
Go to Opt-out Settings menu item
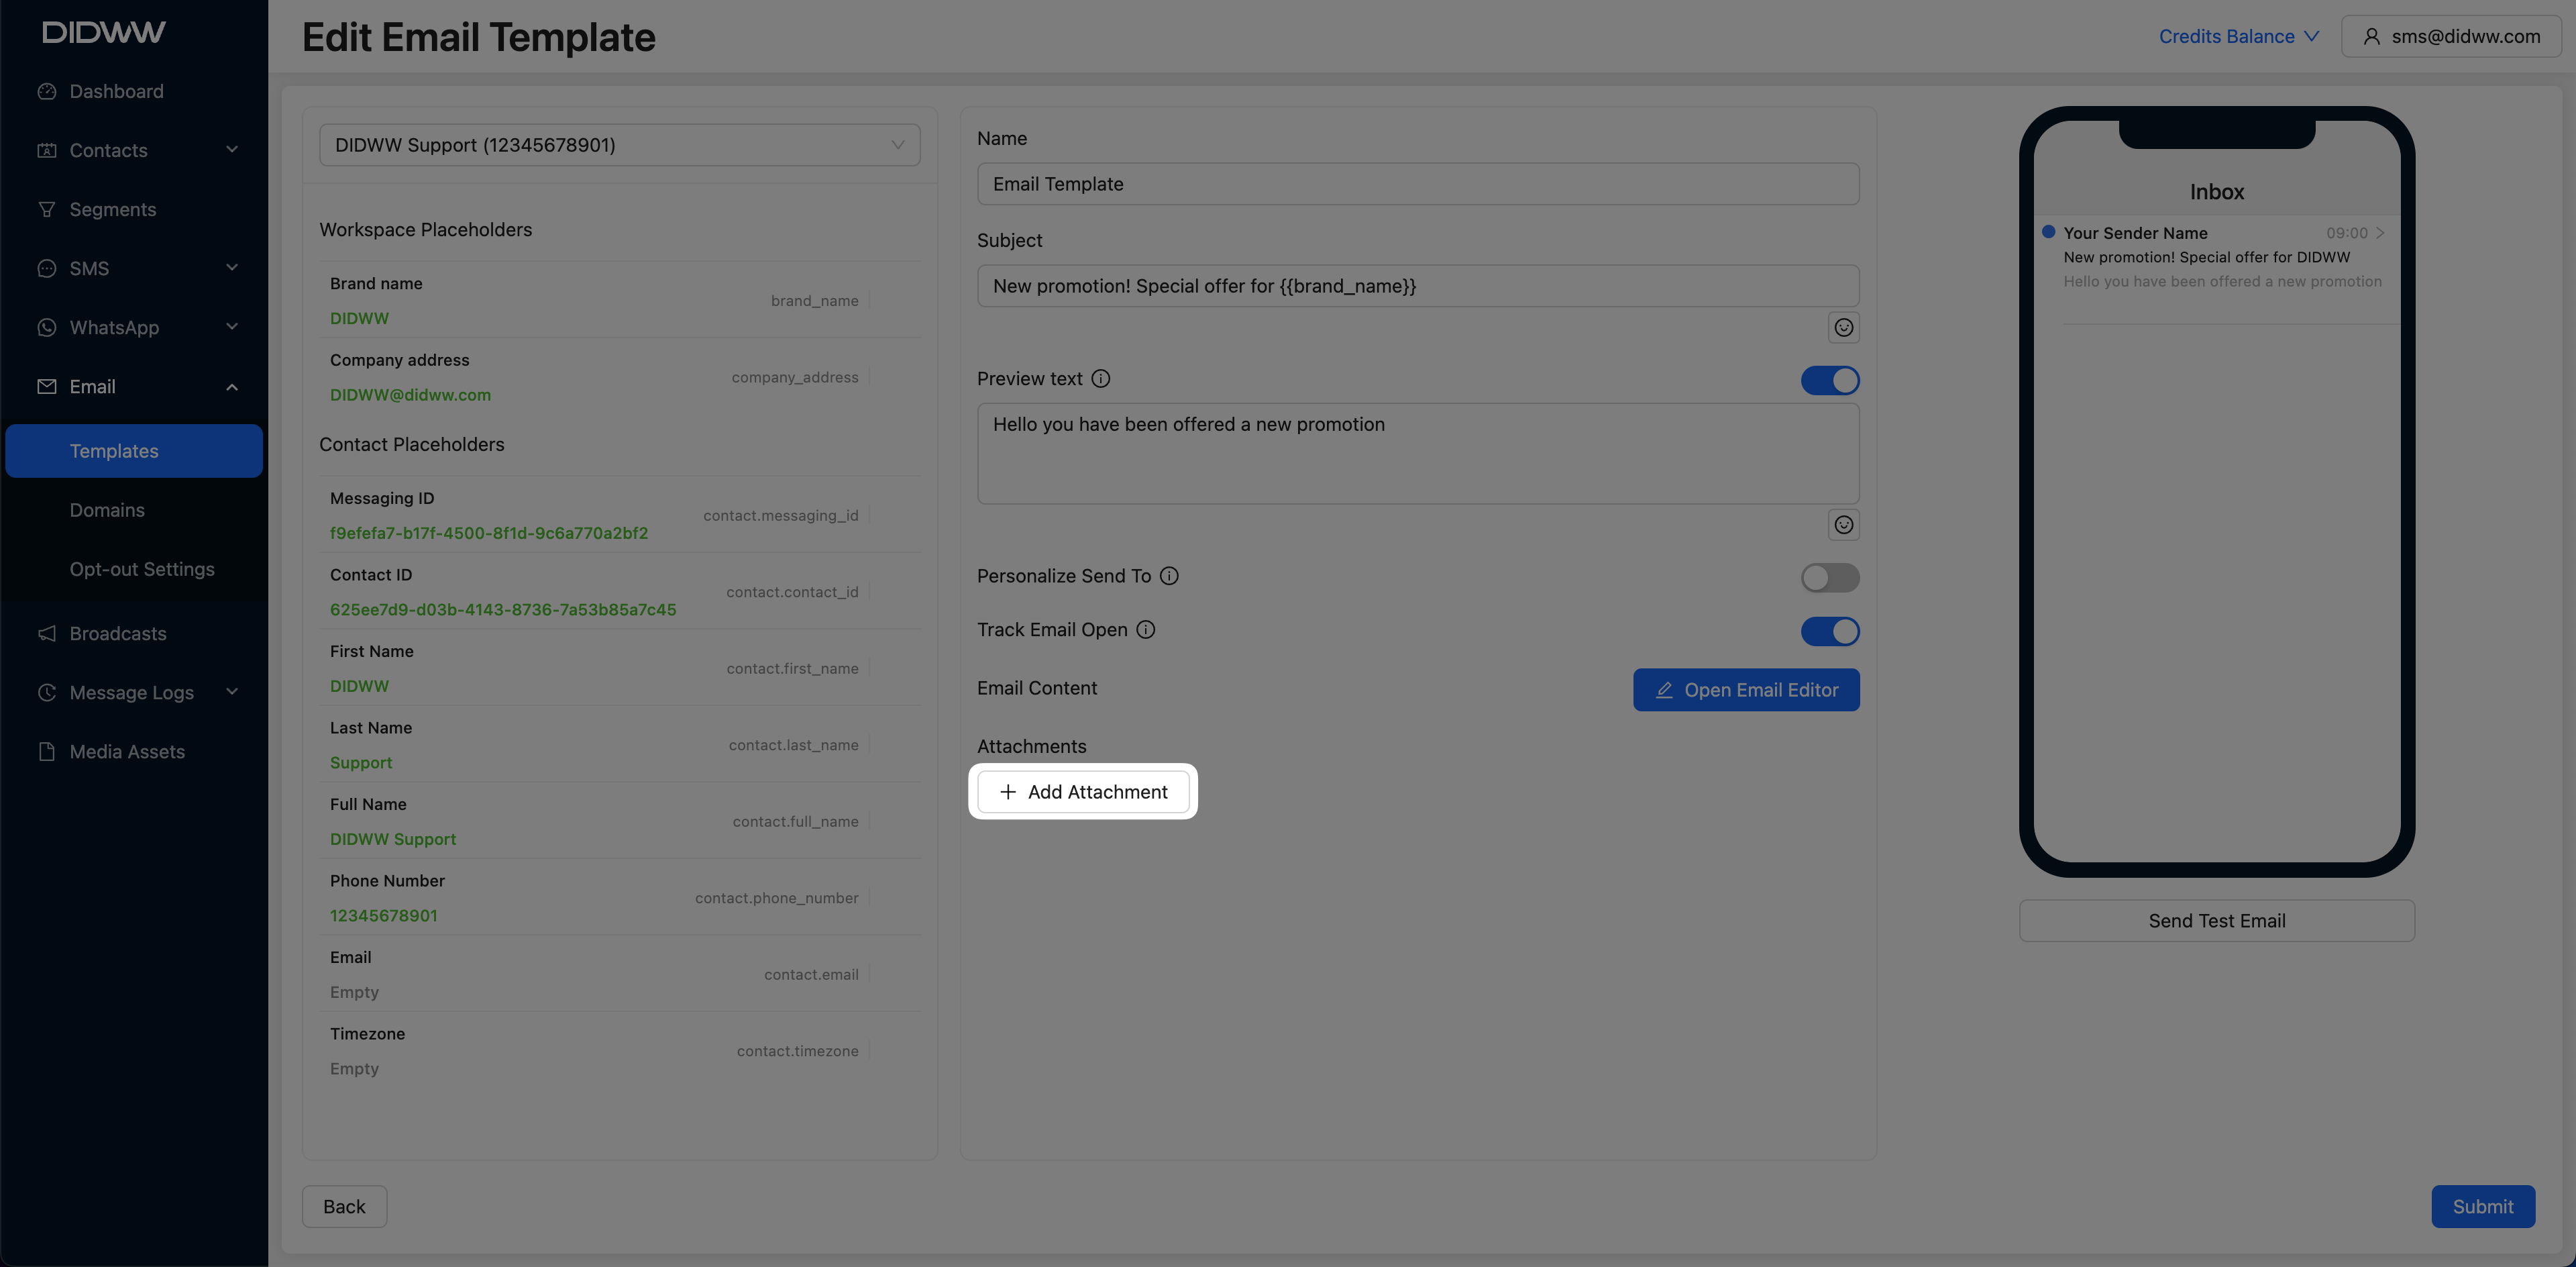point(142,569)
